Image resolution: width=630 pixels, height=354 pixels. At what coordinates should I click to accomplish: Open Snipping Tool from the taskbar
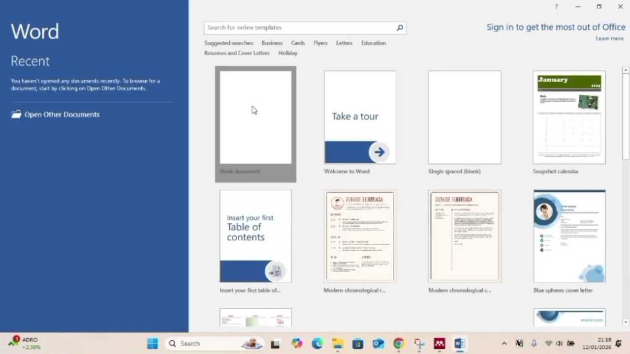(x=419, y=343)
